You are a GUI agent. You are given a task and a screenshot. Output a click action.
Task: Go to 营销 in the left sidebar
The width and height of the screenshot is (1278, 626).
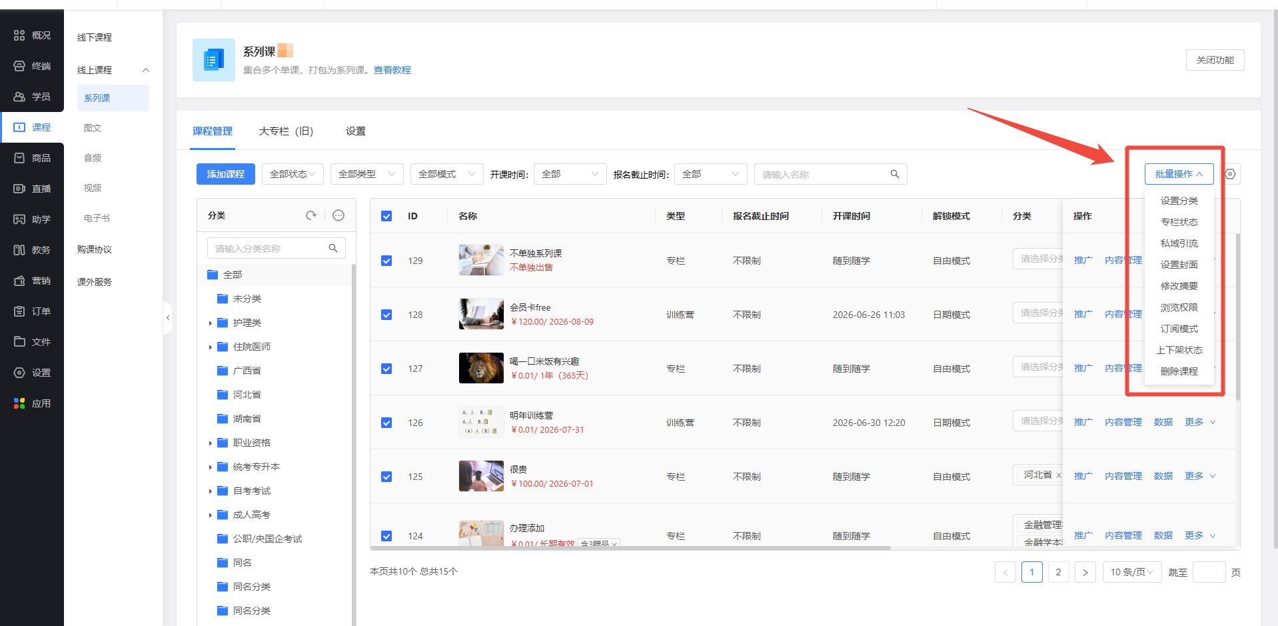coord(32,281)
